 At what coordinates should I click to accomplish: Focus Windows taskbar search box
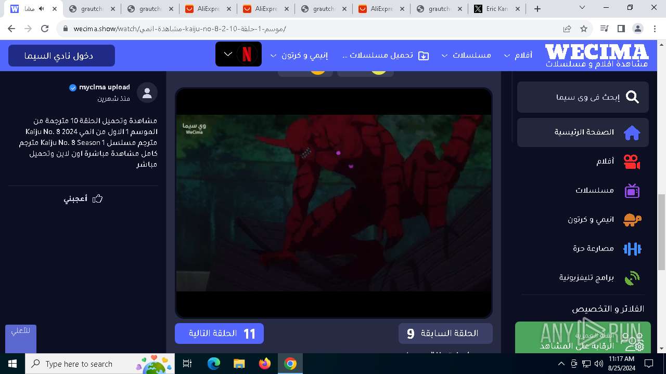[101, 364]
